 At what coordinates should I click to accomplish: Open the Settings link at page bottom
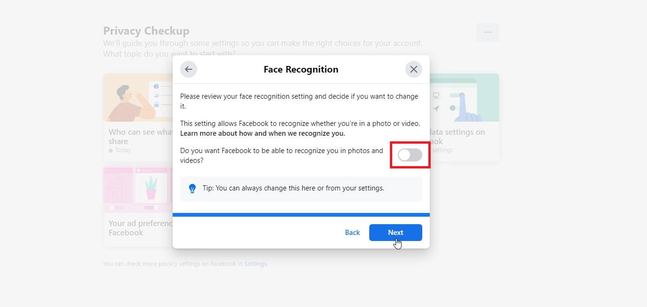coord(256,263)
